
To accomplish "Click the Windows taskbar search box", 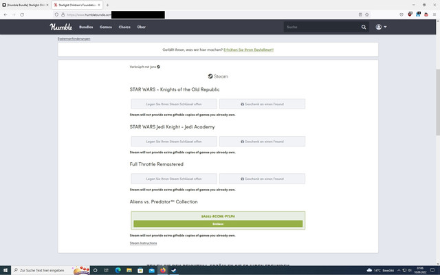I will (x=50, y=270).
